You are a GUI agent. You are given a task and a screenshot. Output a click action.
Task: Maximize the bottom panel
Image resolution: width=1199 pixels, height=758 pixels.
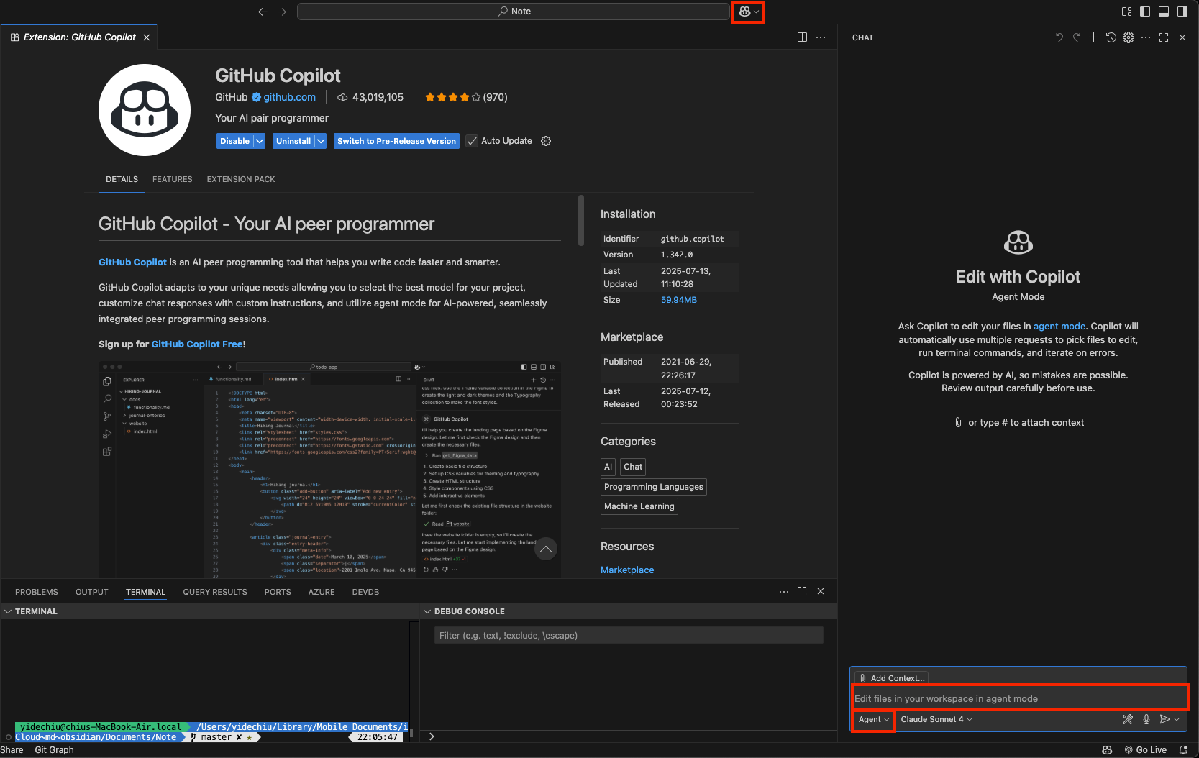pos(802,591)
